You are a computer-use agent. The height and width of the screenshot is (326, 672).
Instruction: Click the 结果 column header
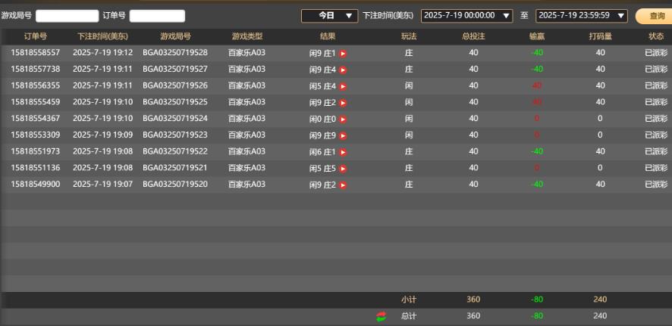click(328, 37)
